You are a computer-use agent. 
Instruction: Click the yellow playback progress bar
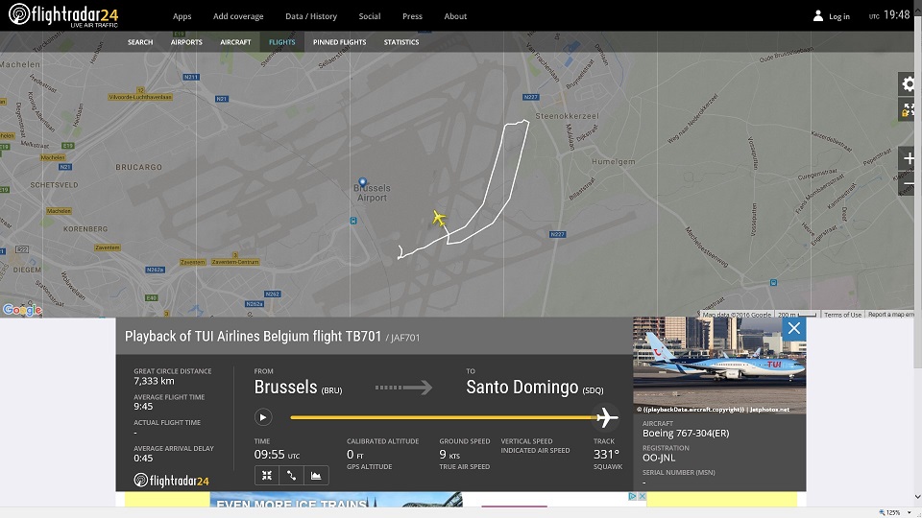pyautogui.click(x=443, y=417)
